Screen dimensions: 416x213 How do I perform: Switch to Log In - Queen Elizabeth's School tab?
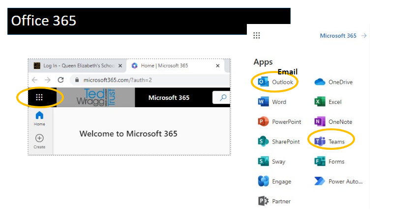[78, 66]
